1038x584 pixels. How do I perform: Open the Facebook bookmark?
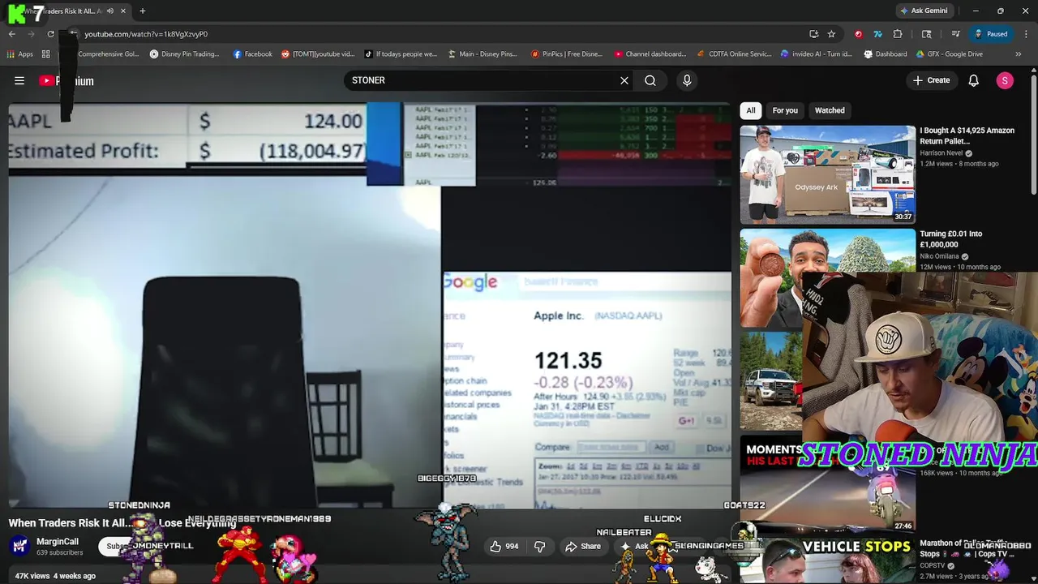(252, 54)
